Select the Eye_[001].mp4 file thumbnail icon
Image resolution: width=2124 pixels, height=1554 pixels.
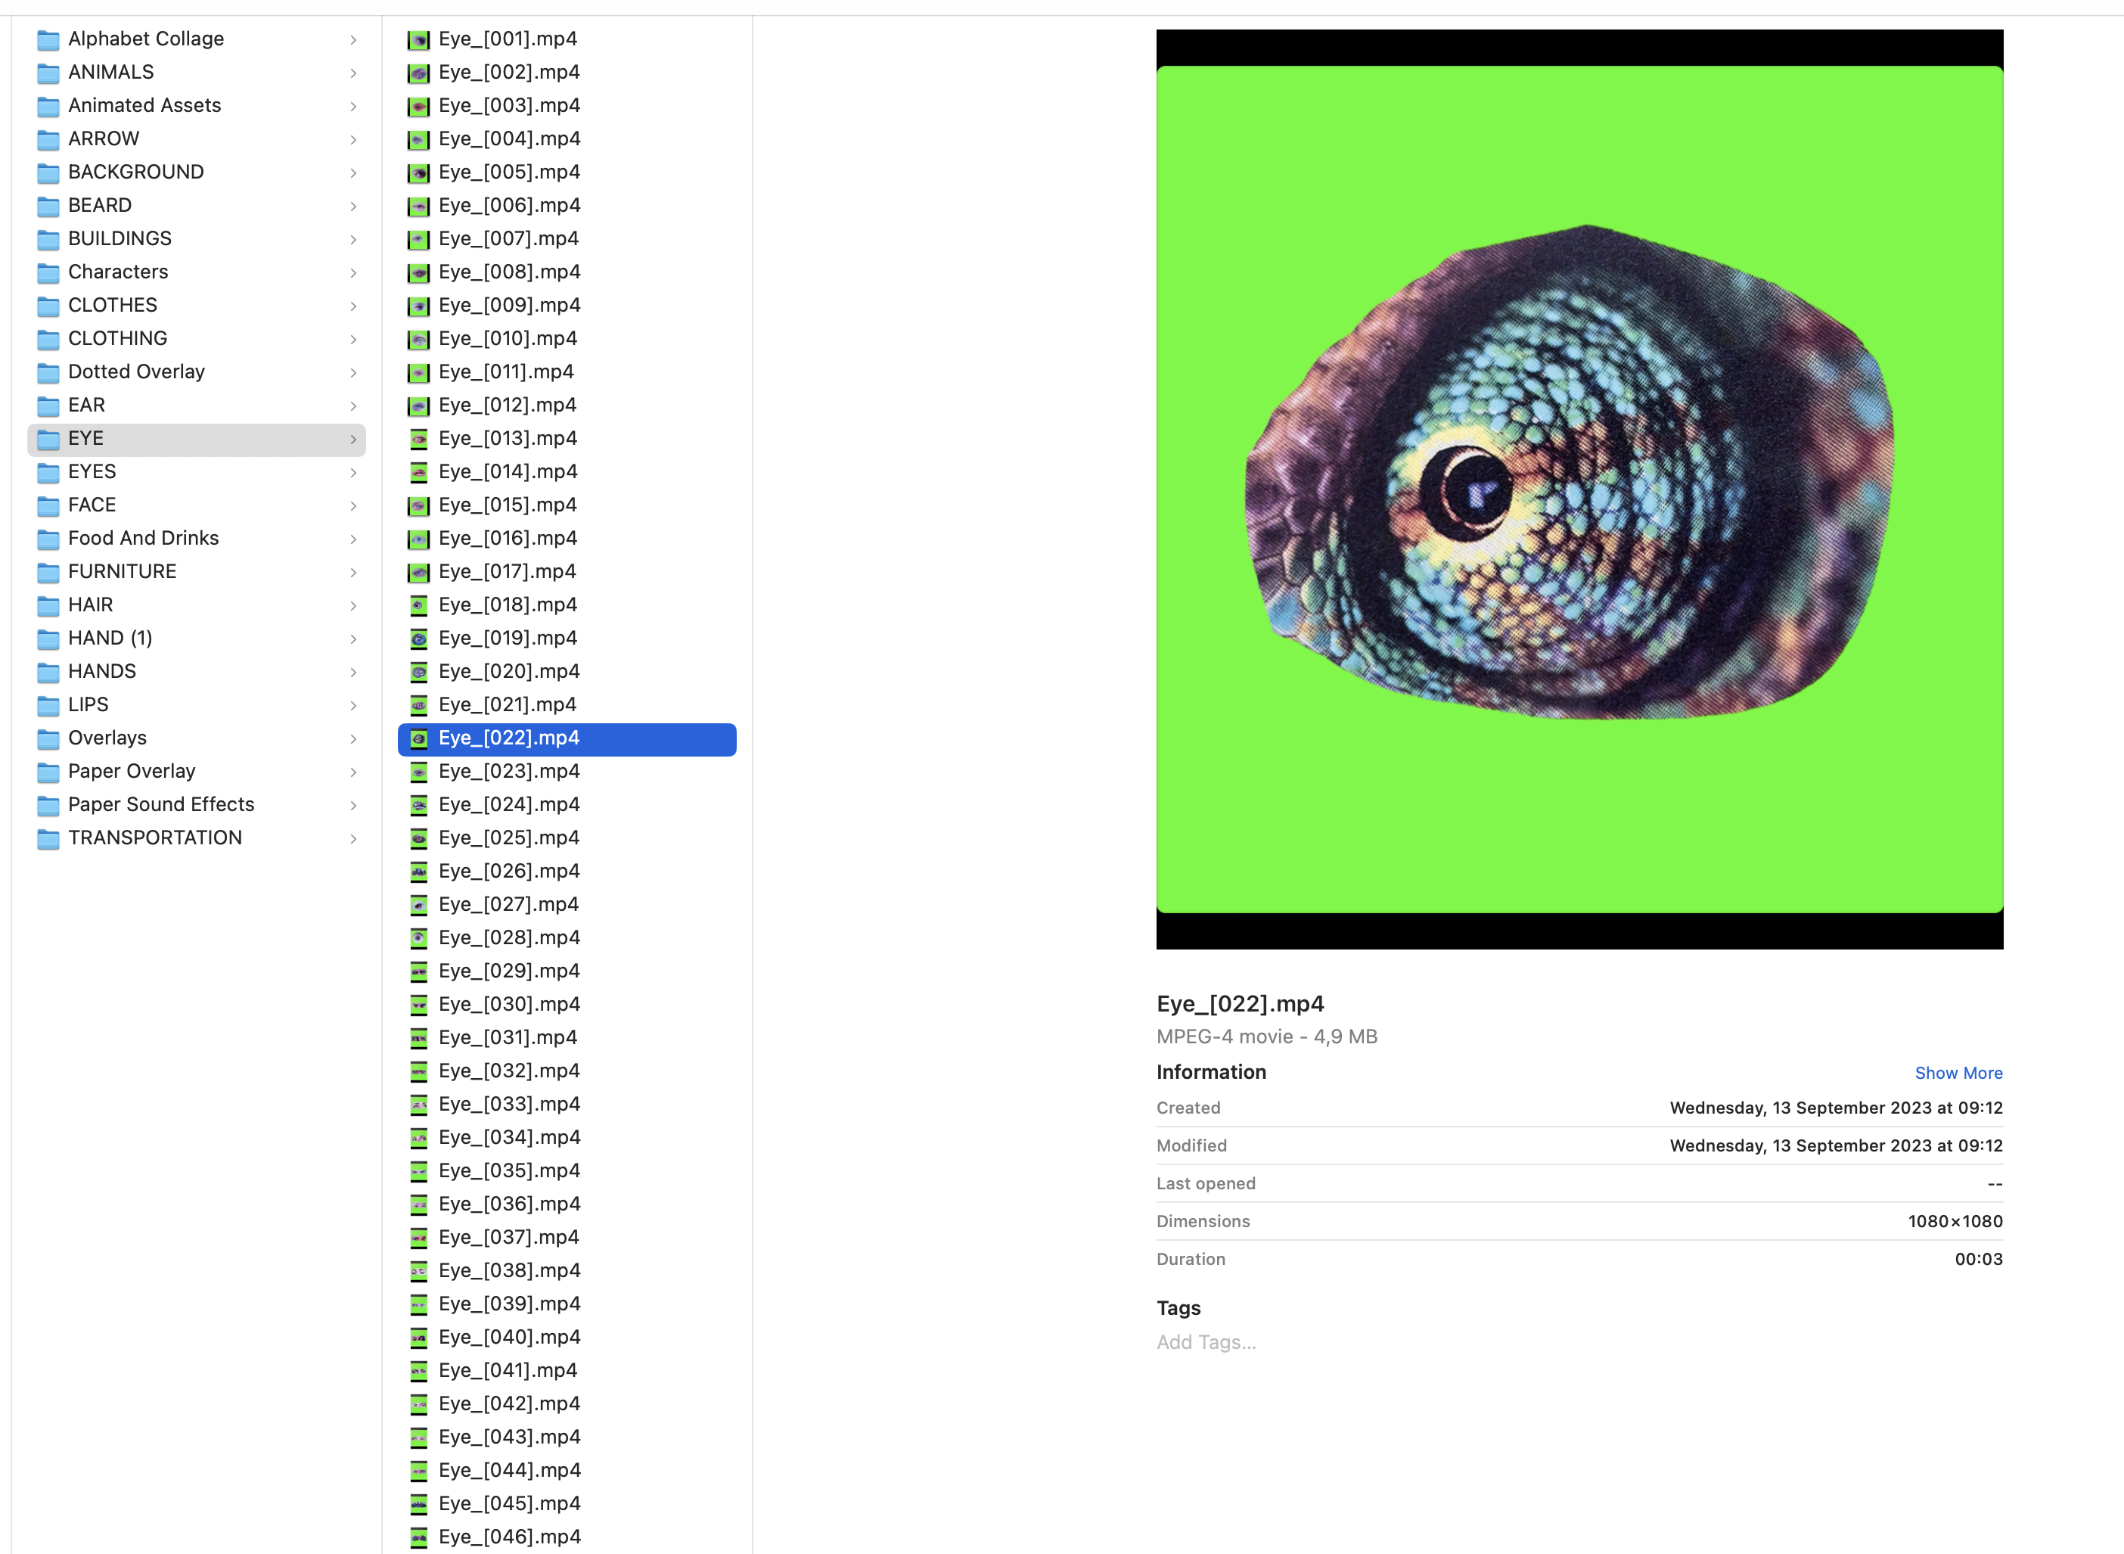click(418, 39)
